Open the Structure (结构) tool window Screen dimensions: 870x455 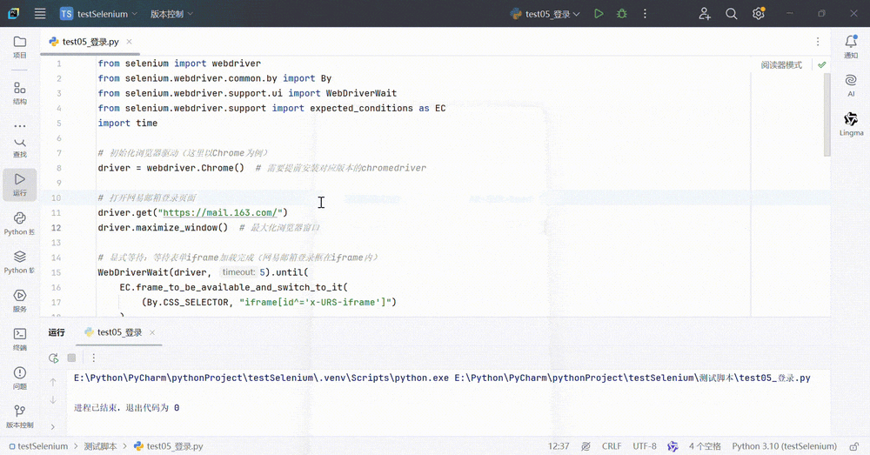pyautogui.click(x=19, y=93)
